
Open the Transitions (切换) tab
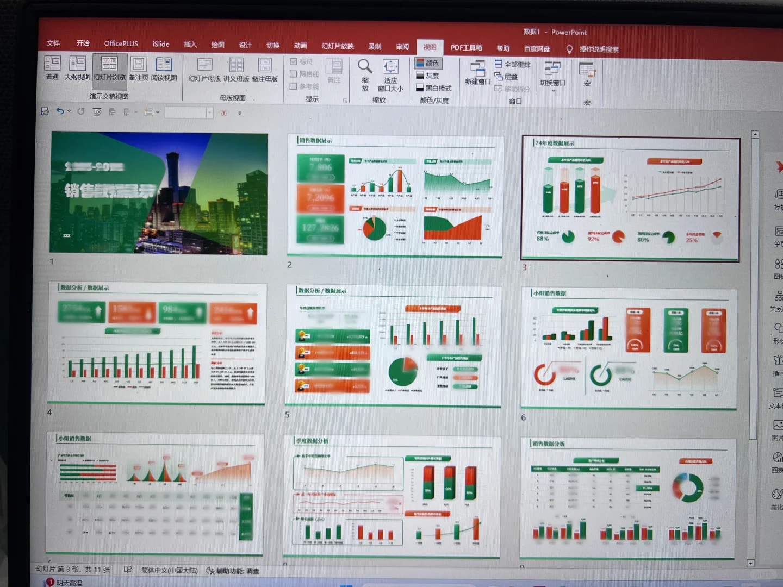point(273,46)
